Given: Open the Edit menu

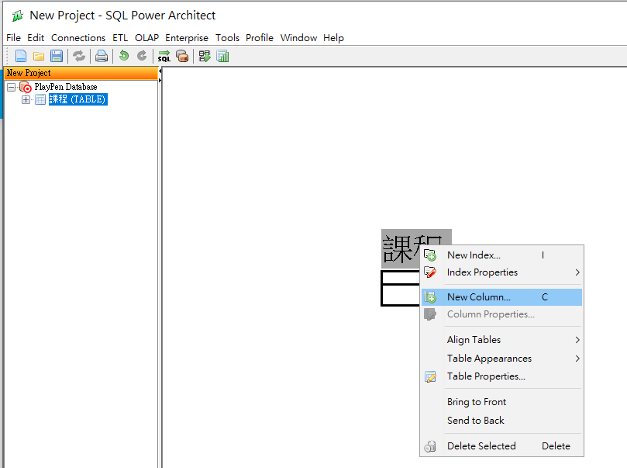Looking at the screenshot, I should pyautogui.click(x=36, y=37).
